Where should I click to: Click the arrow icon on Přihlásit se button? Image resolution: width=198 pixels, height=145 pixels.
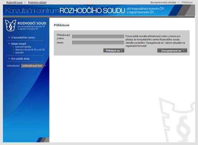[x=121, y=50]
